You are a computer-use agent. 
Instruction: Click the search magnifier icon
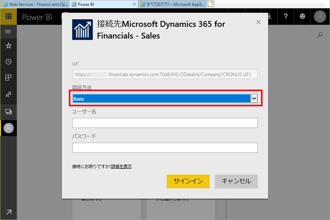(320, 35)
